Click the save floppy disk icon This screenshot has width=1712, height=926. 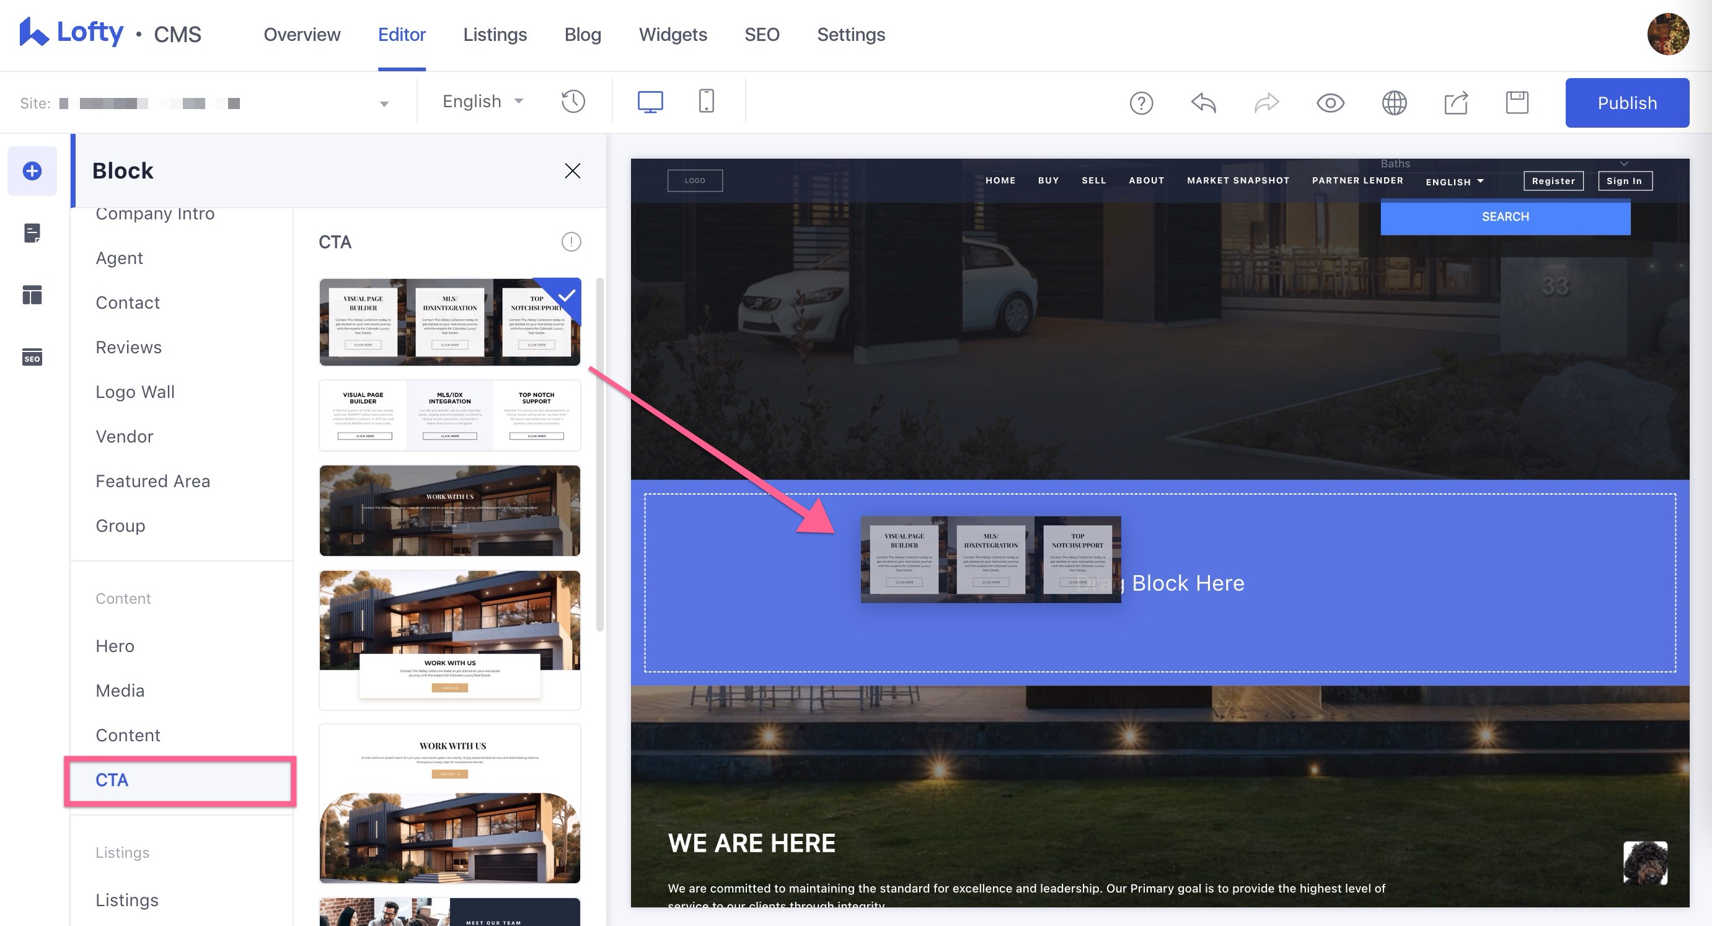[x=1517, y=103]
